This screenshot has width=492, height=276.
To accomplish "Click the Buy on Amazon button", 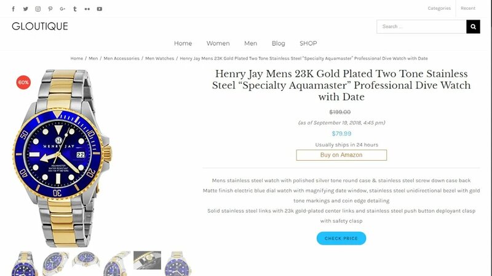I will point(341,155).
